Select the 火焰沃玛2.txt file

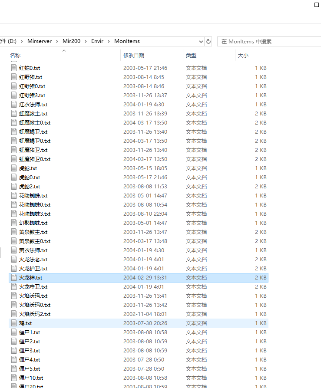coord(139,314)
